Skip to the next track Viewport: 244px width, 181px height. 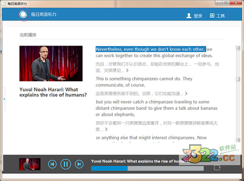(x=79, y=164)
